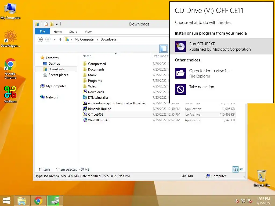
Task: Open the network tray icon
Action: 243,201
